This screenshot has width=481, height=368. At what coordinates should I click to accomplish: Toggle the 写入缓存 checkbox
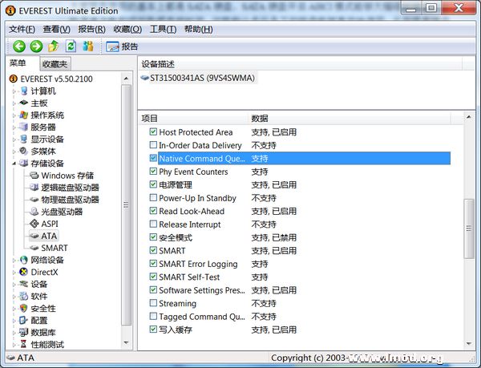(x=153, y=330)
